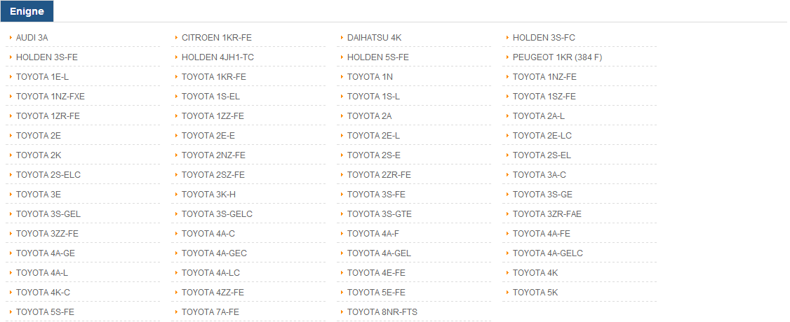Select TOYOTA 3ZR-FAE from the list
The width and height of the screenshot is (790, 322).
pos(547,214)
